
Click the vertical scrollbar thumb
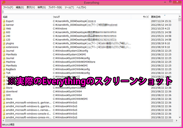[x=180, y=20]
